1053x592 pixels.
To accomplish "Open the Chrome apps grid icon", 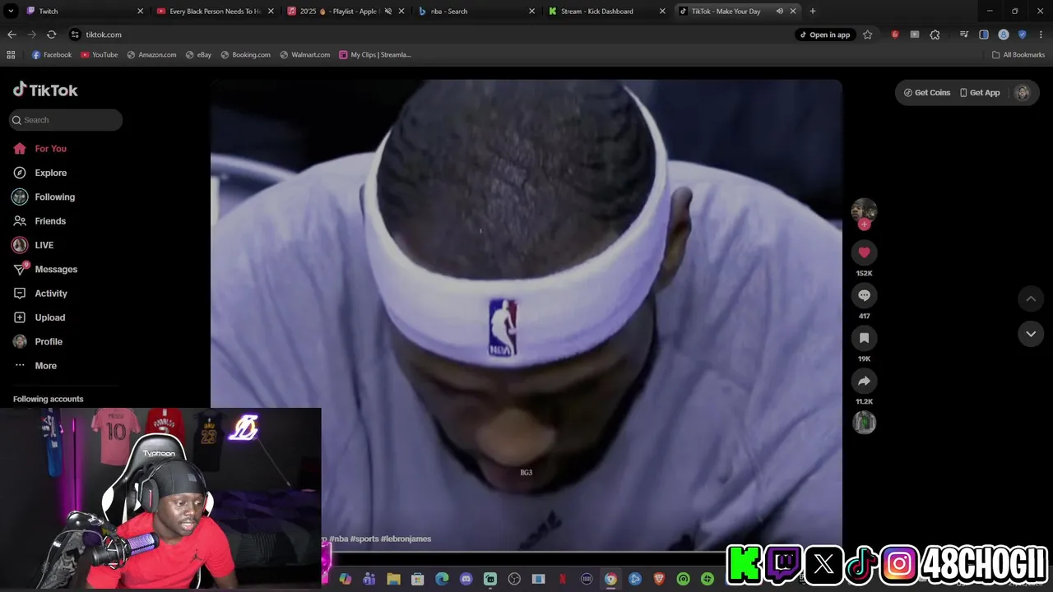I will click(x=11, y=55).
